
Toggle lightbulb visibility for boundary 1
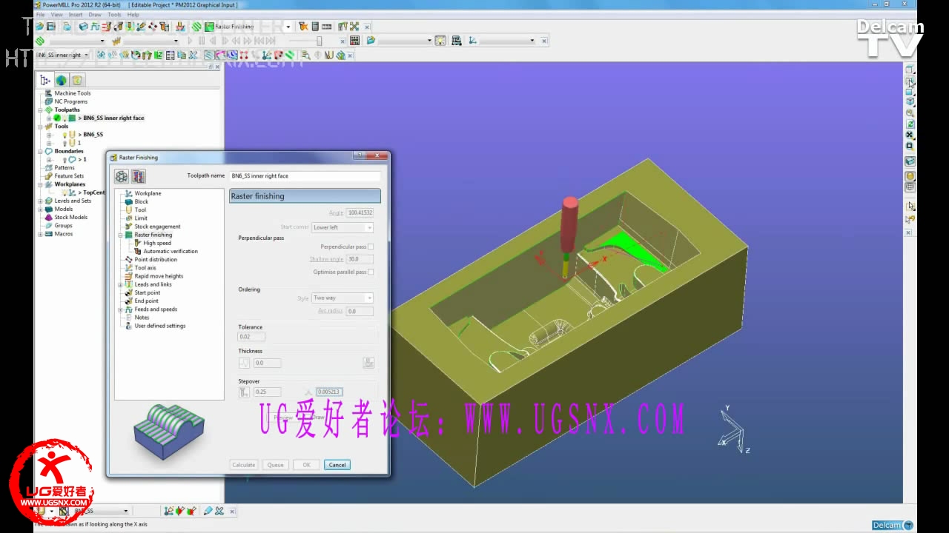tap(65, 159)
